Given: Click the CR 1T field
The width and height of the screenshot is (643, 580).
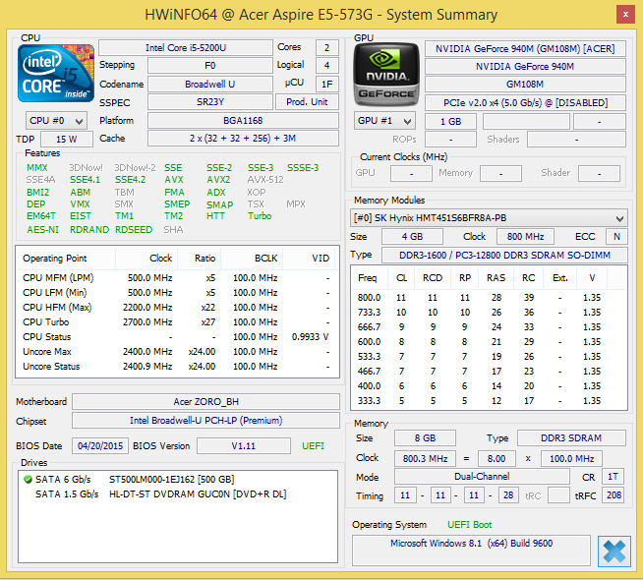Looking at the screenshot, I should (x=613, y=477).
